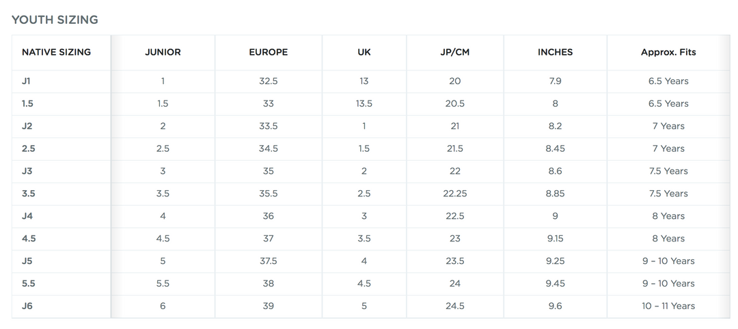Click the EUROPE column header
Screen dimensions: 738x329
(x=268, y=52)
